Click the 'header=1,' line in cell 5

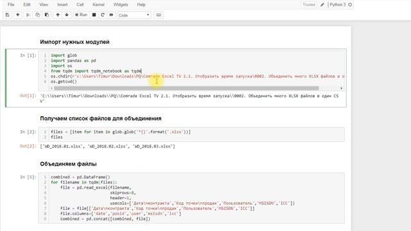click(121, 198)
